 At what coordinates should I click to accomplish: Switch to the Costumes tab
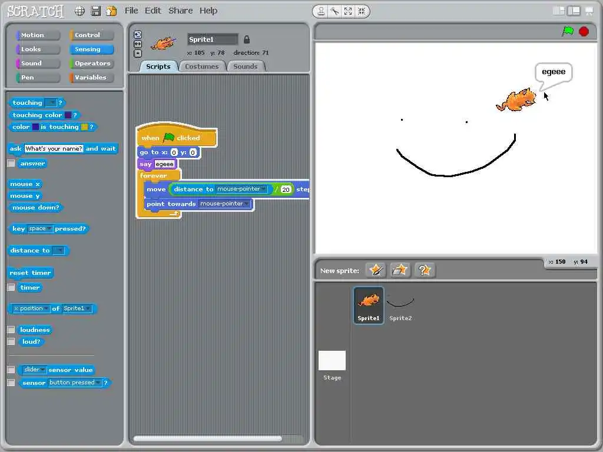[x=201, y=67]
